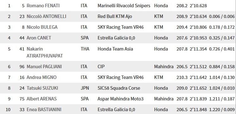Click Albert ARENAS rider name

pos(41,99)
